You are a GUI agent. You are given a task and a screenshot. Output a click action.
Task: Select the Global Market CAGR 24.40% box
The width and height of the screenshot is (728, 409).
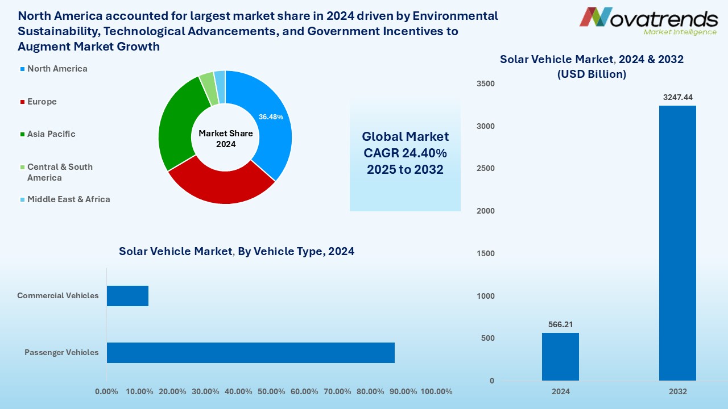(405, 153)
